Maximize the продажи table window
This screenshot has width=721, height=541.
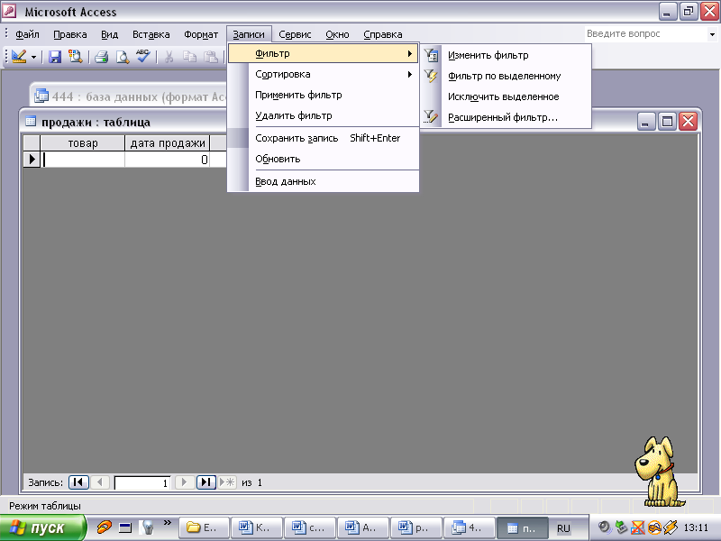tap(667, 122)
